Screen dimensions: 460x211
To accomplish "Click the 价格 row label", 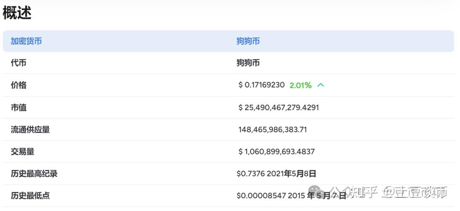I will tap(18, 85).
